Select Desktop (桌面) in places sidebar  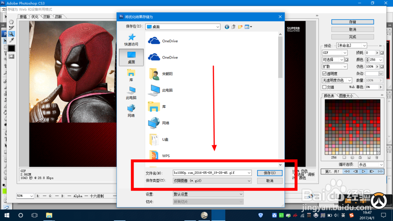point(131,57)
